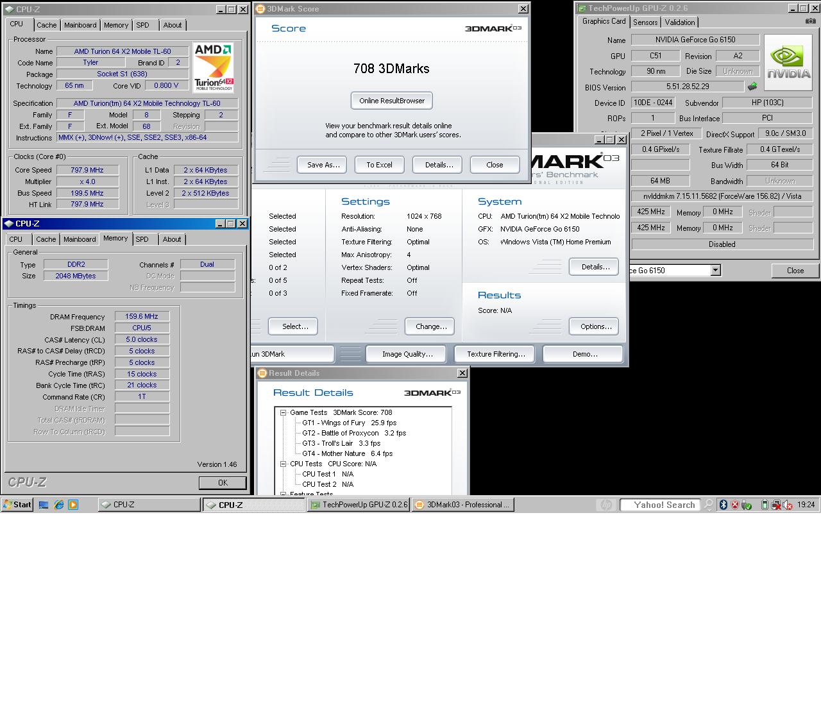Image resolution: width=821 pixels, height=726 pixels.
Task: Switch to first CPU-Z taskbar button
Action: [x=149, y=505]
